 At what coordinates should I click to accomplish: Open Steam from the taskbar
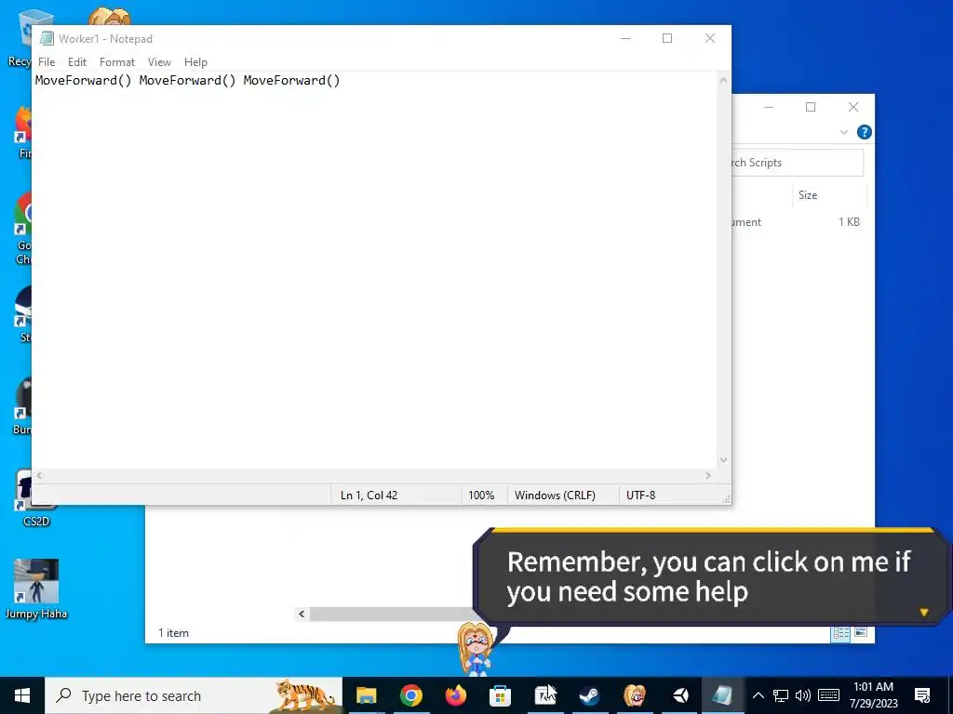(589, 695)
